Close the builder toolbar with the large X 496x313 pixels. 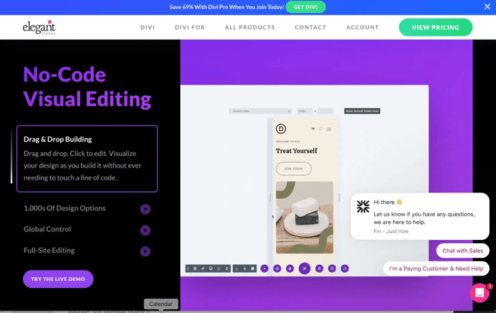click(304, 269)
